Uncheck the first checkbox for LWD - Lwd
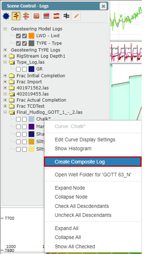This screenshot has height=254, width=145. point(19,36)
